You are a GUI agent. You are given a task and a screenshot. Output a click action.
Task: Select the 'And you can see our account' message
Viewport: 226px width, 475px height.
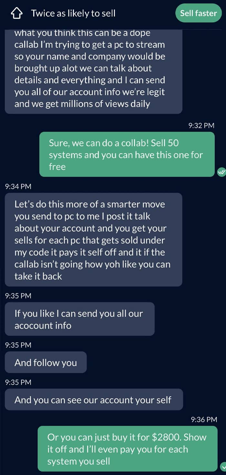click(x=94, y=399)
